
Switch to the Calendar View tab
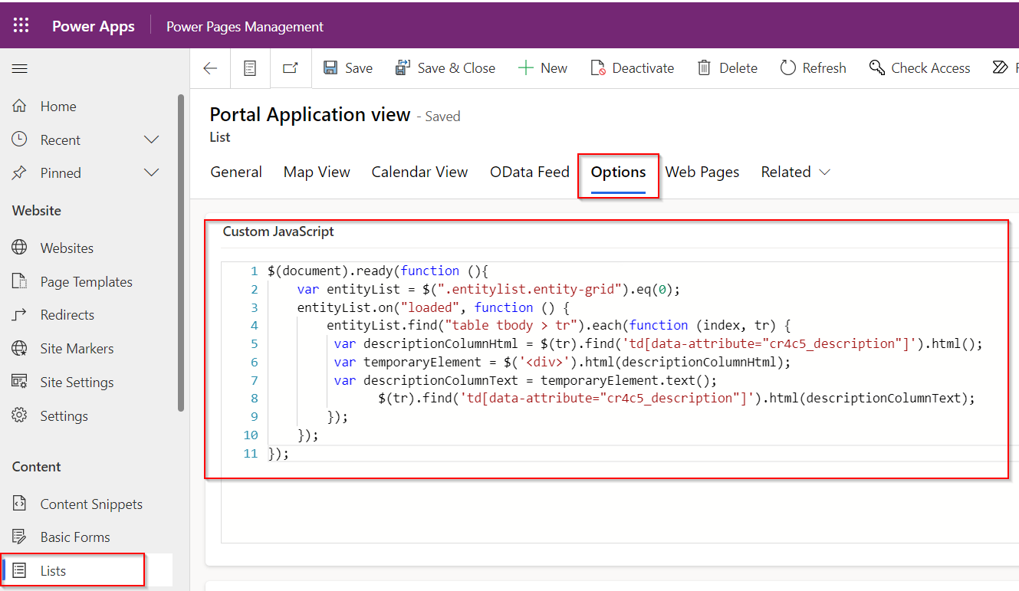419,172
